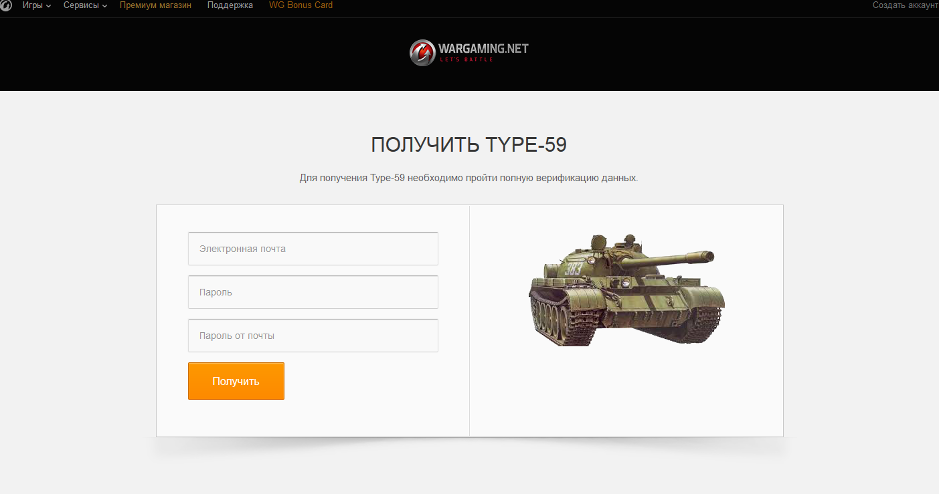This screenshot has width=939, height=494.
Task: Click into the Пароль field
Action: (x=313, y=292)
